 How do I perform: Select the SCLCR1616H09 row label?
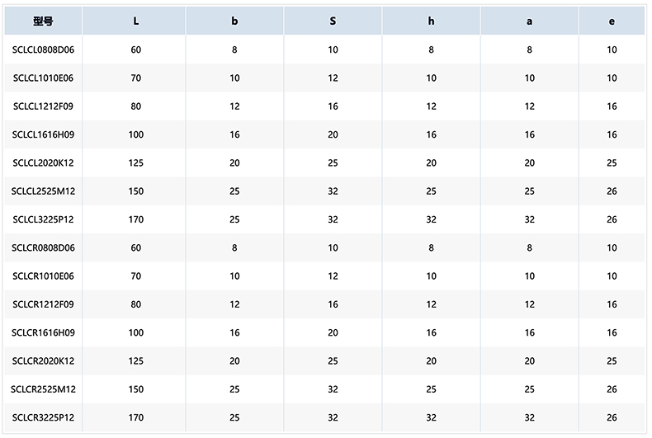[x=44, y=332]
